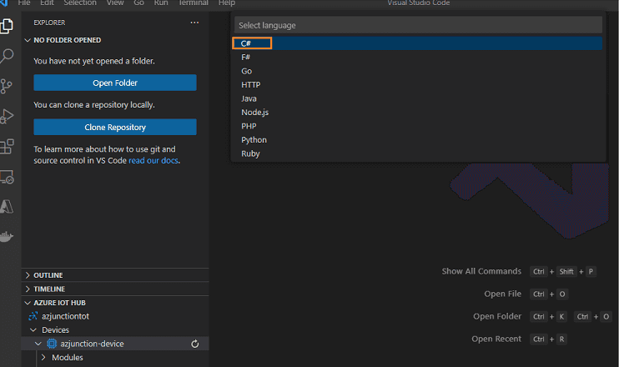Open the File menu
This screenshot has height=367, width=619.
tap(24, 3)
